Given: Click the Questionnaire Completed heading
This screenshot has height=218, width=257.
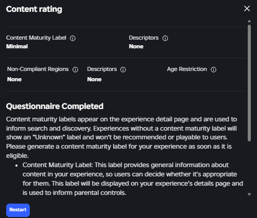Looking at the screenshot, I should pos(55,106).
